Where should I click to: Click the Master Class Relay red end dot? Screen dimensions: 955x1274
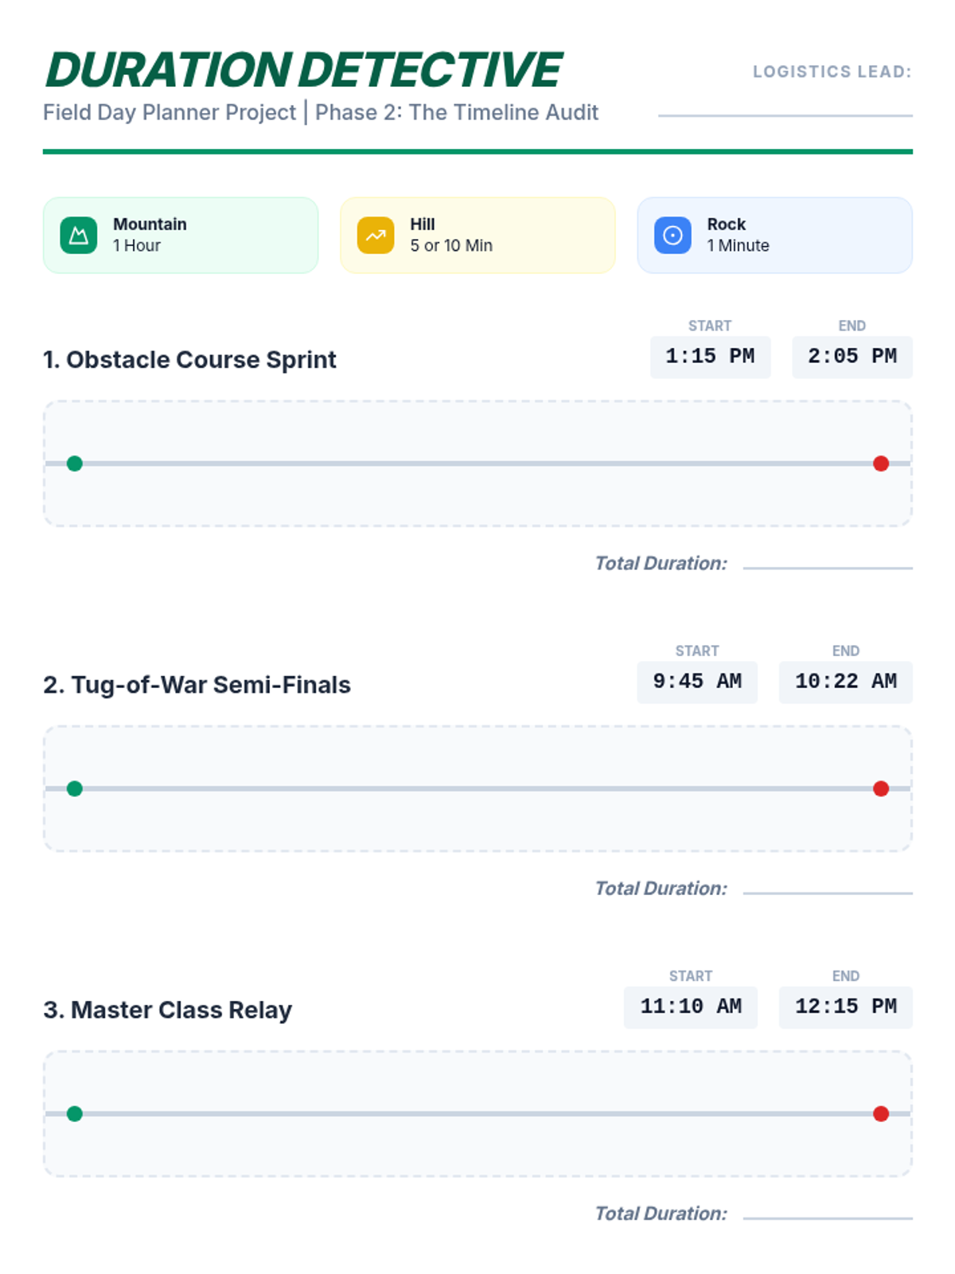[x=881, y=1113]
